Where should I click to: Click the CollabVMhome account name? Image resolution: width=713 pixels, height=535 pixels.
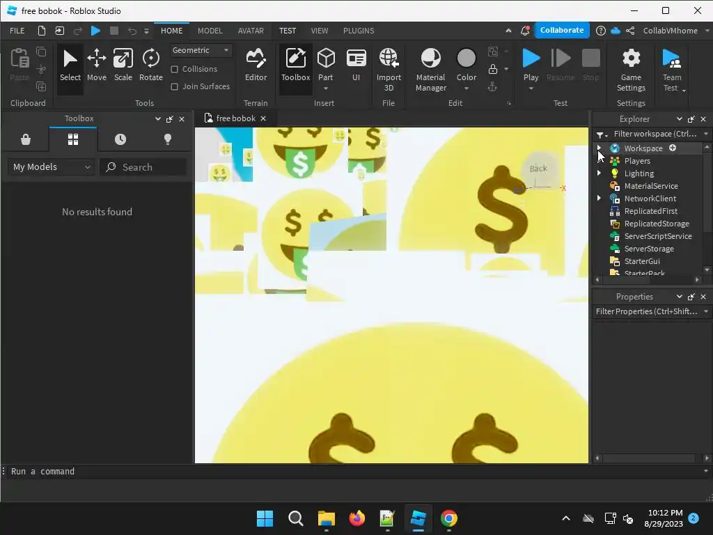click(671, 31)
